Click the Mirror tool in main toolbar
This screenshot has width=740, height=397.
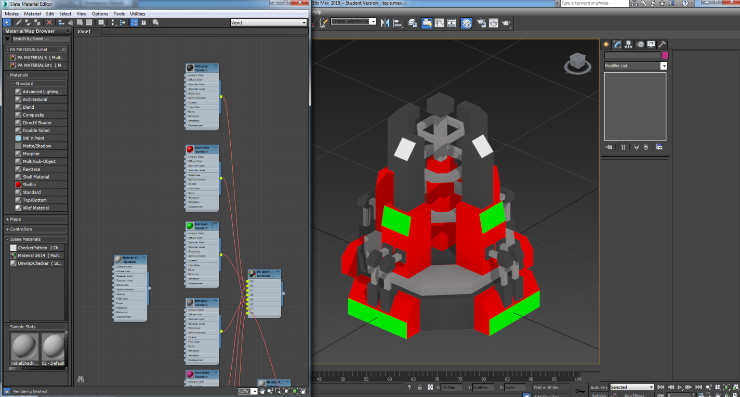pyautogui.click(x=385, y=23)
